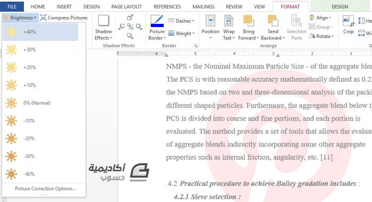Open the Position dropdown
The image size is (372, 202).
click(x=210, y=28)
